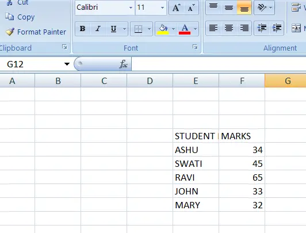Apply yellow fill color swatch
This screenshot has width=306, height=233.
(163, 29)
